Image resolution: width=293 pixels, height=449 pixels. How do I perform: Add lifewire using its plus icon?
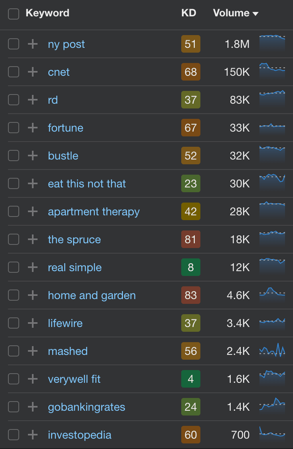(33, 323)
